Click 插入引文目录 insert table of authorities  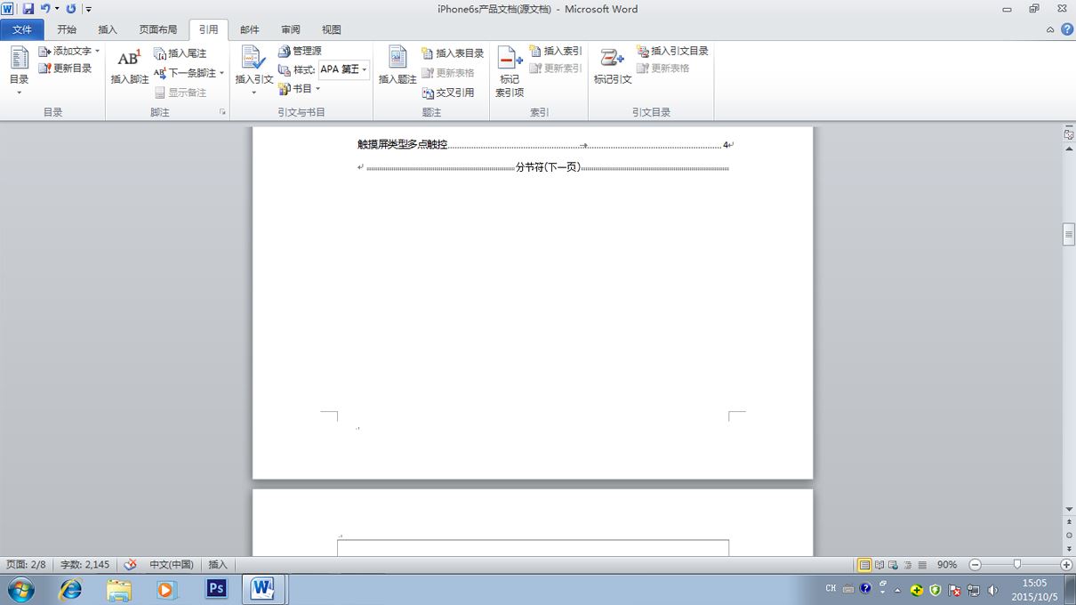pyautogui.click(x=673, y=52)
